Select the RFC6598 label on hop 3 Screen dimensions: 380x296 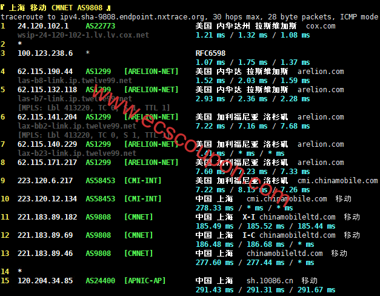(210, 53)
